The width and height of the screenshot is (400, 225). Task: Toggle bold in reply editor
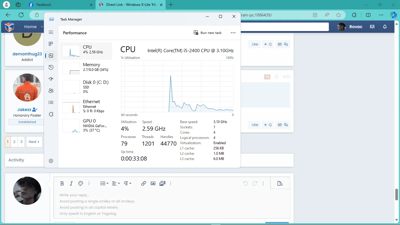(62, 183)
